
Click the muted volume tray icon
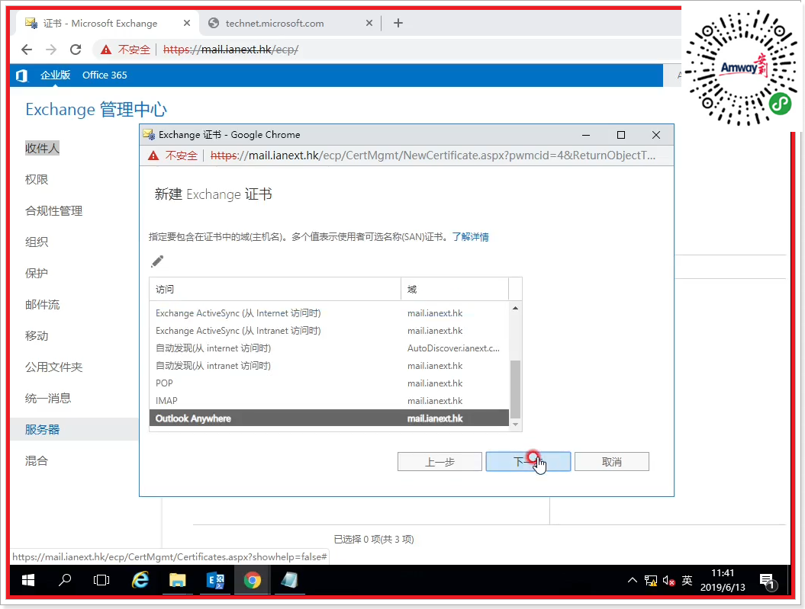(668, 580)
